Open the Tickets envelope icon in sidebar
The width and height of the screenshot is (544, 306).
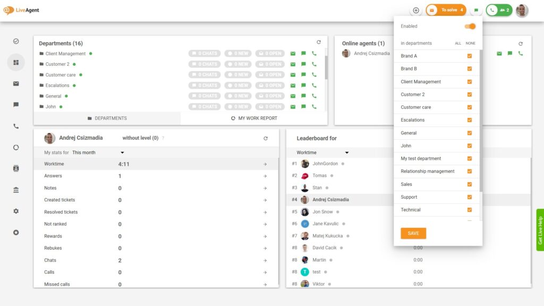pyautogui.click(x=16, y=83)
